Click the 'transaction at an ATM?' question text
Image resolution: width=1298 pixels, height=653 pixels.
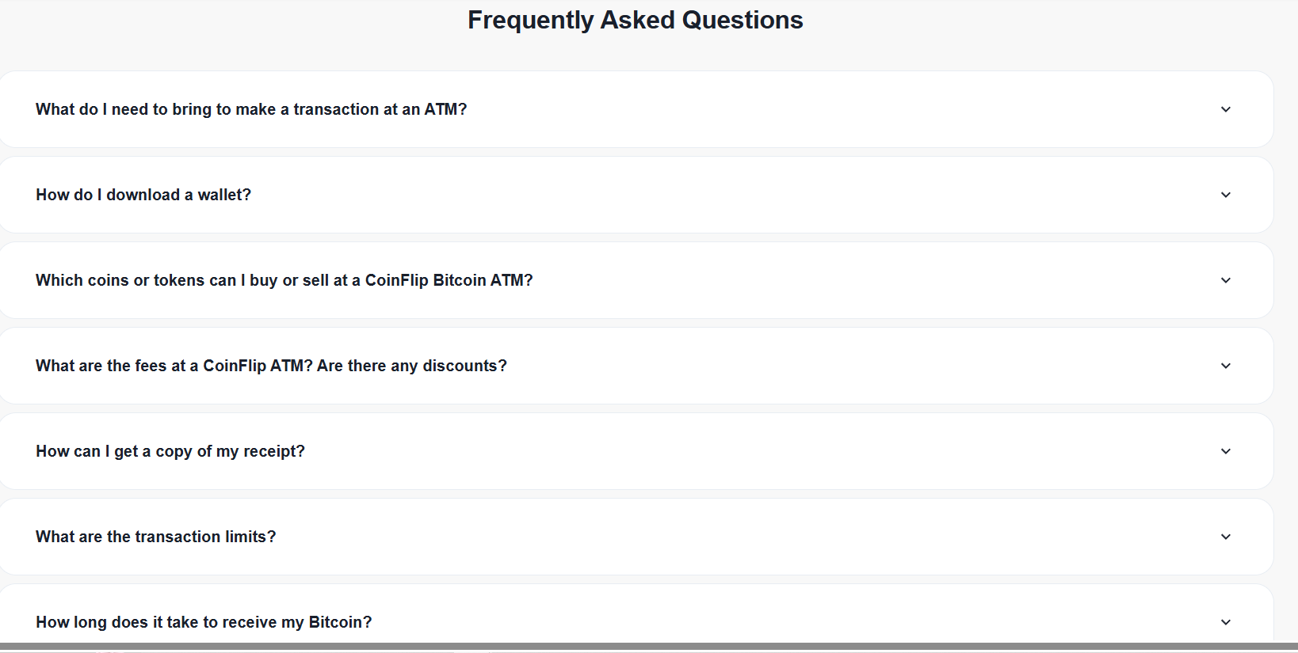click(x=380, y=109)
